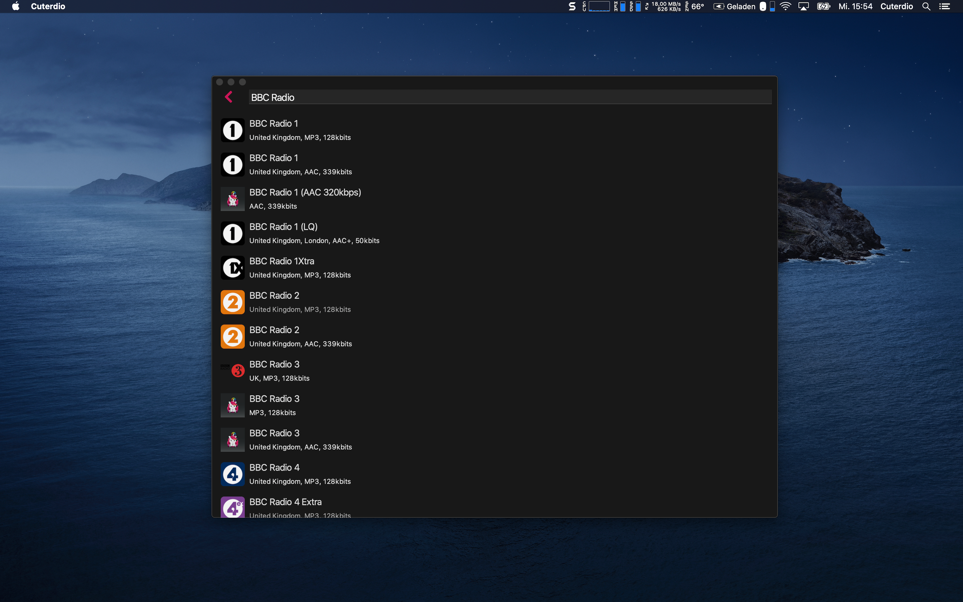Go back with the pink chevron arrow

(x=228, y=97)
